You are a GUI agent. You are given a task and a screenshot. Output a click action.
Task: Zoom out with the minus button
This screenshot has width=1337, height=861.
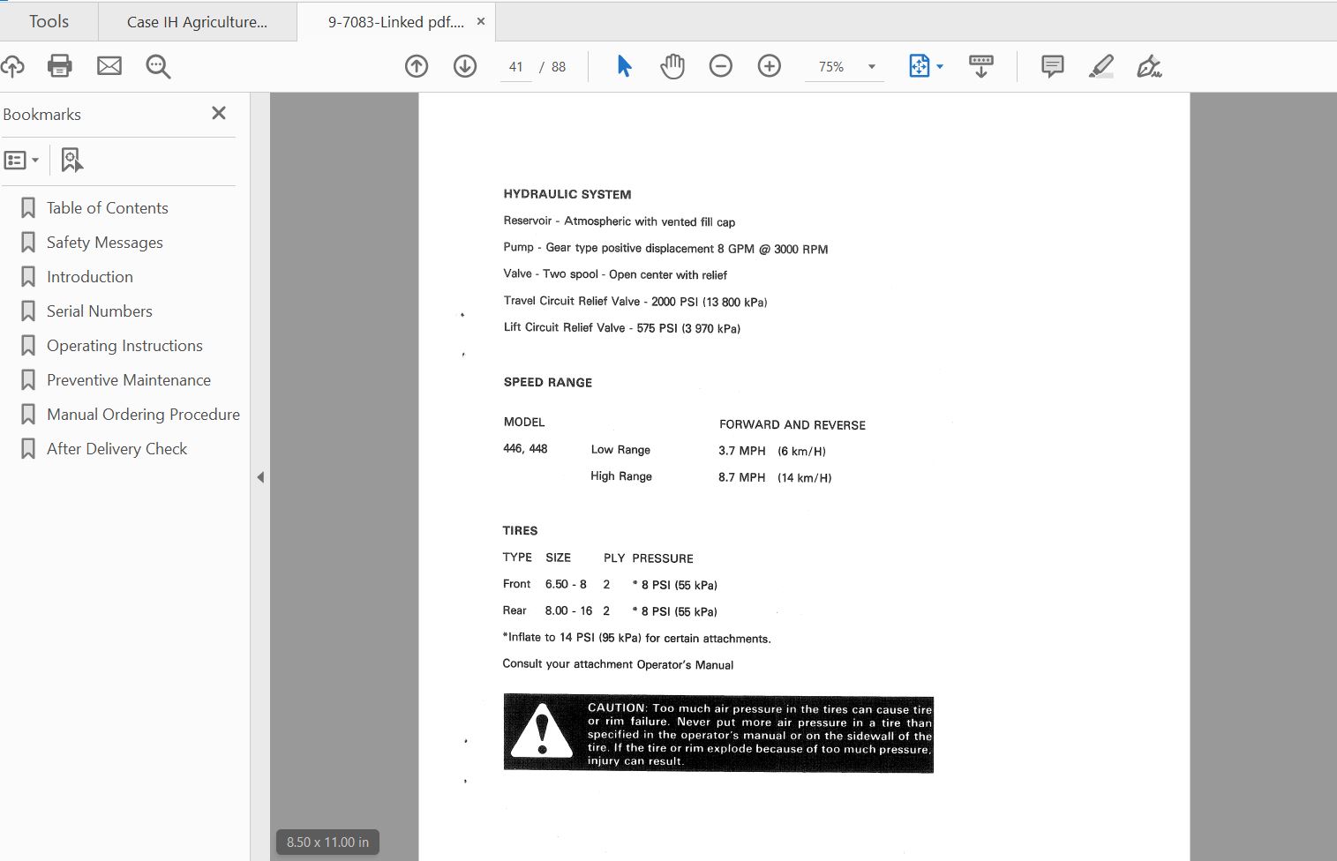point(721,66)
